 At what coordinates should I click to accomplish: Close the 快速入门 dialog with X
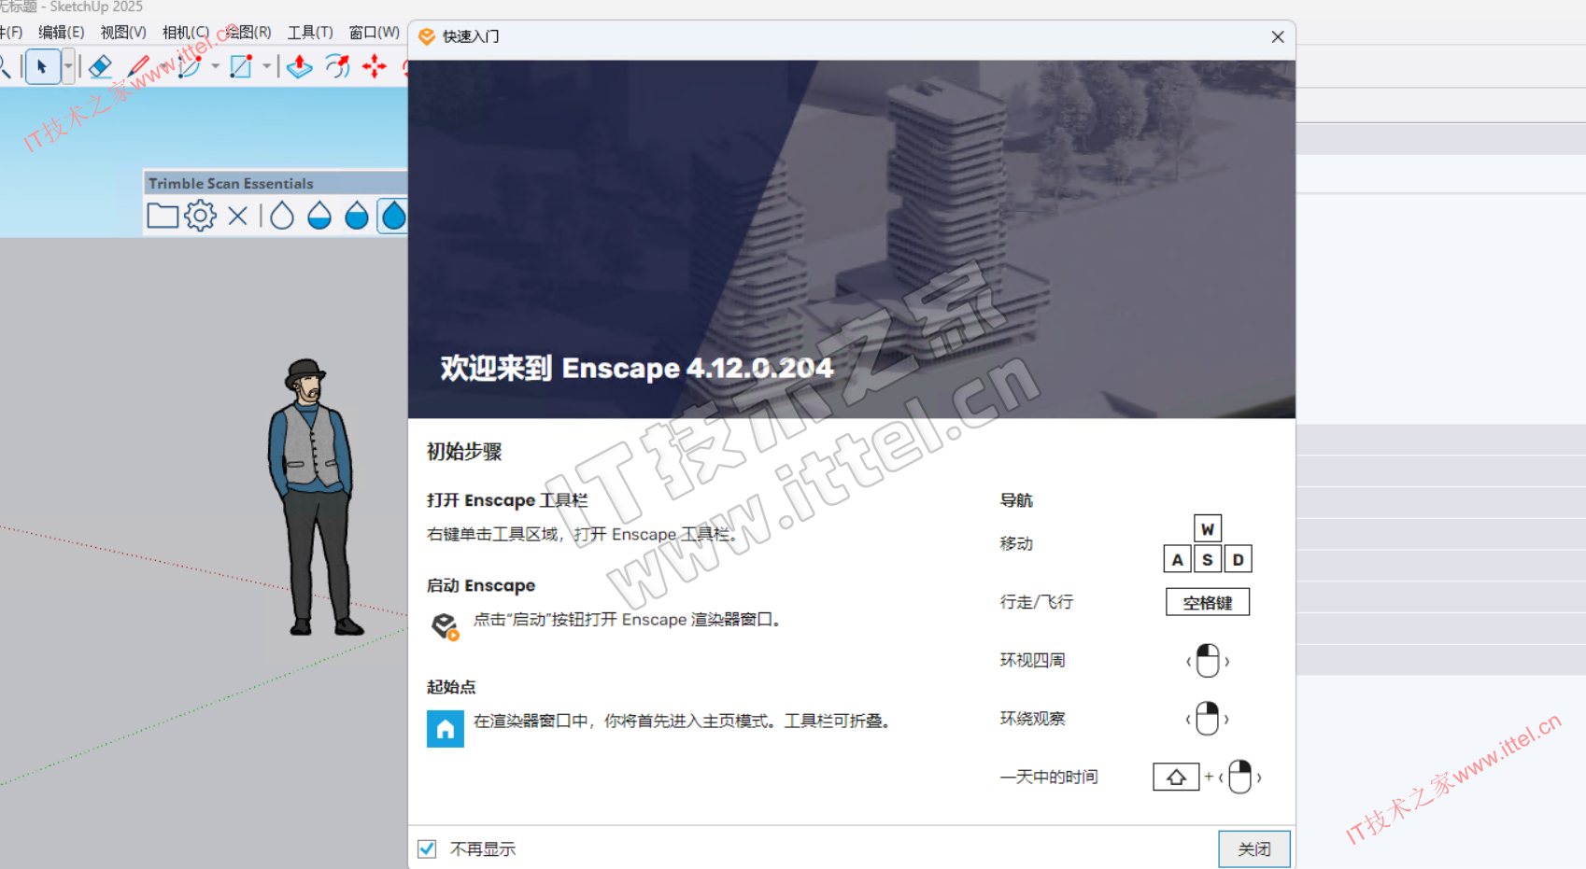1278,36
